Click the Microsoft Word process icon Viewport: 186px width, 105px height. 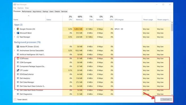coord(18,33)
